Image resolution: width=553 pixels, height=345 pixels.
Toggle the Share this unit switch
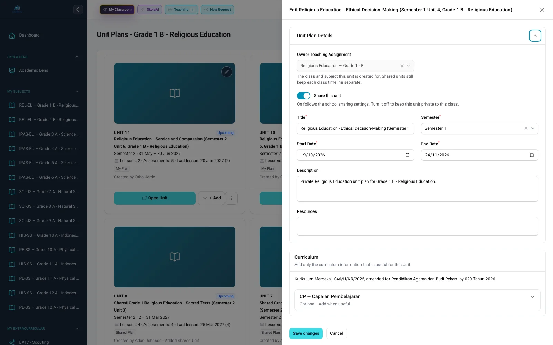[303, 96]
